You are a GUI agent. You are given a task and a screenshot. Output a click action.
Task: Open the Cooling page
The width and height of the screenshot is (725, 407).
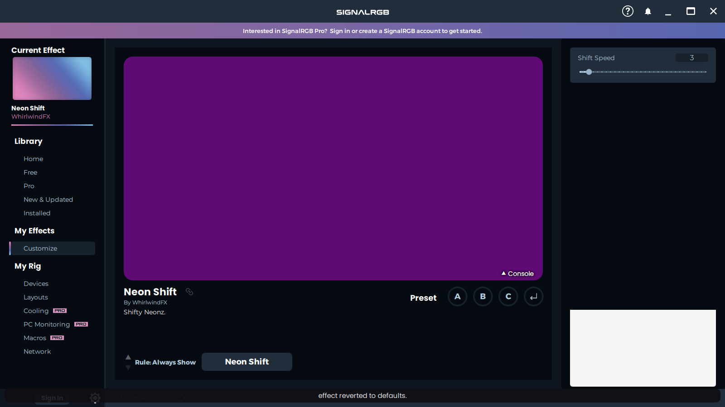pyautogui.click(x=36, y=311)
